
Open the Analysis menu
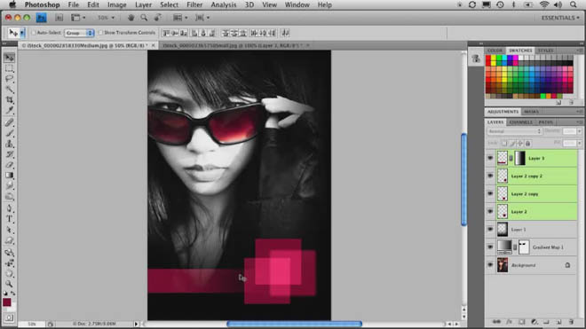click(x=224, y=4)
